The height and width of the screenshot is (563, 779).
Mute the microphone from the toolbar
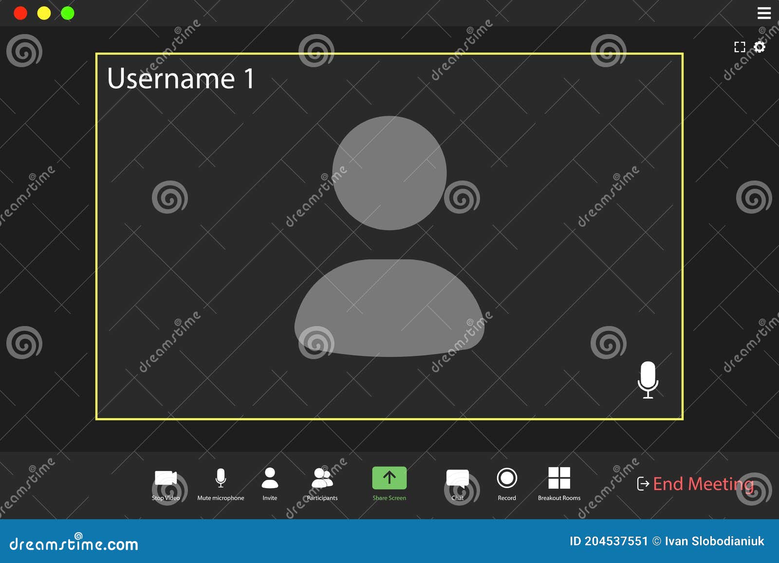coord(221,479)
